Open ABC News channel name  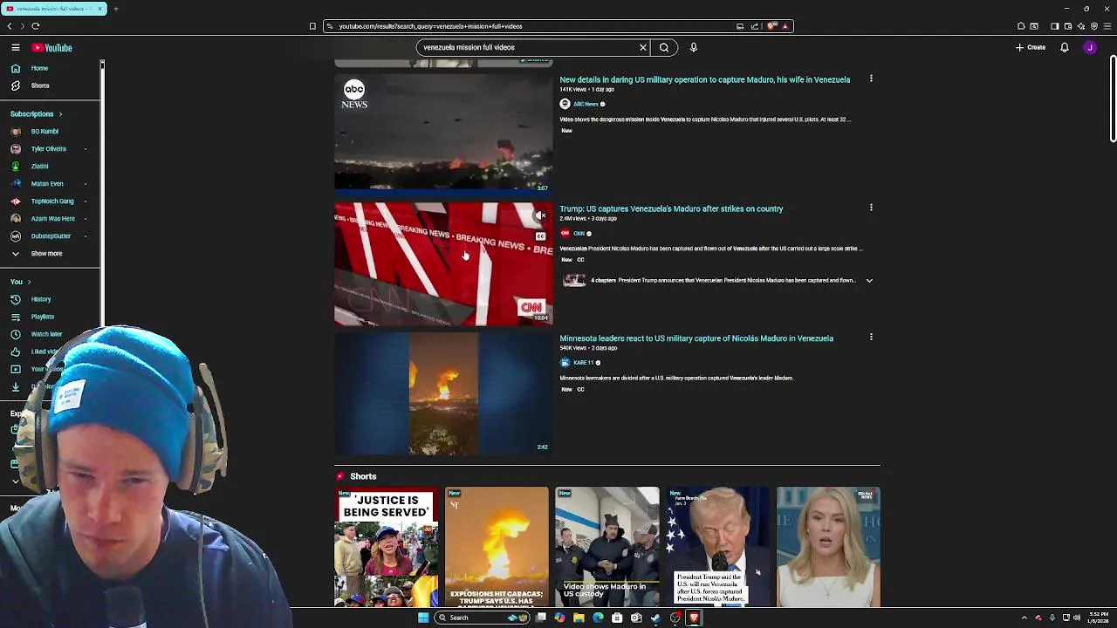click(586, 104)
